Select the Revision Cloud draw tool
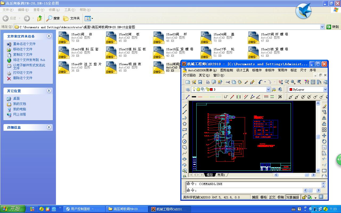 tap(185, 147)
